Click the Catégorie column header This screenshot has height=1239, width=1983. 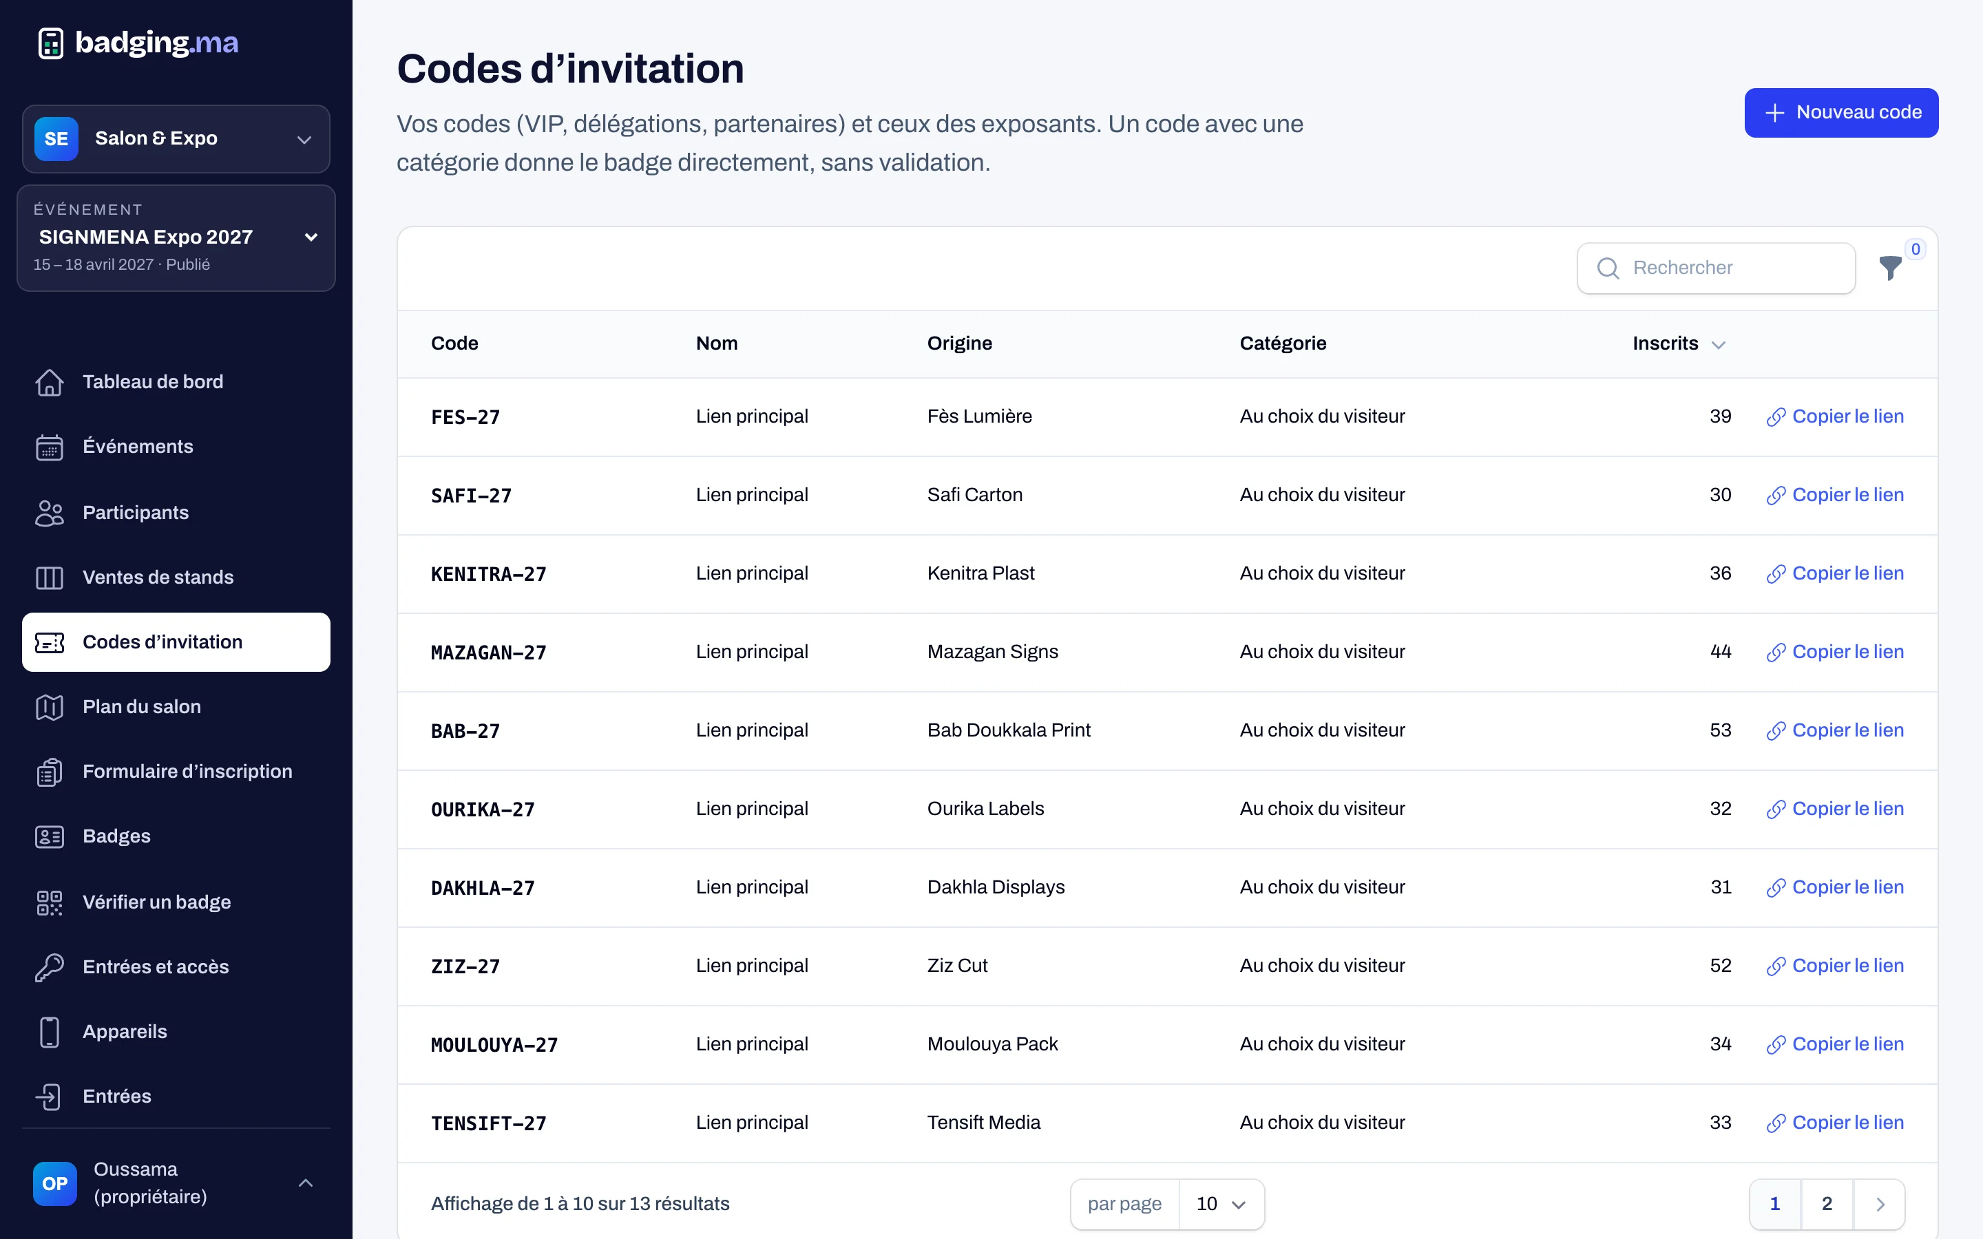pos(1282,343)
